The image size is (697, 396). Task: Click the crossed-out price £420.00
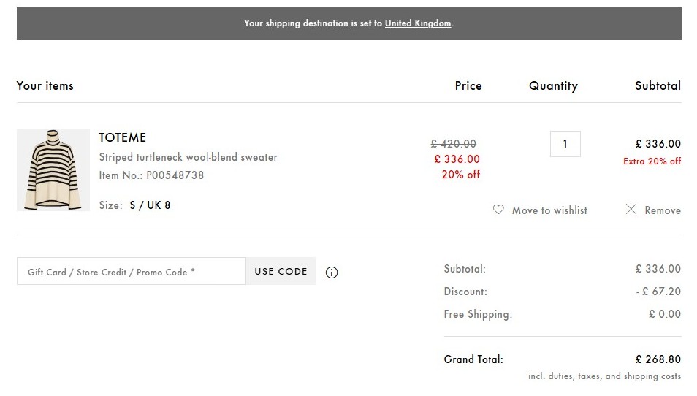pyautogui.click(x=454, y=144)
